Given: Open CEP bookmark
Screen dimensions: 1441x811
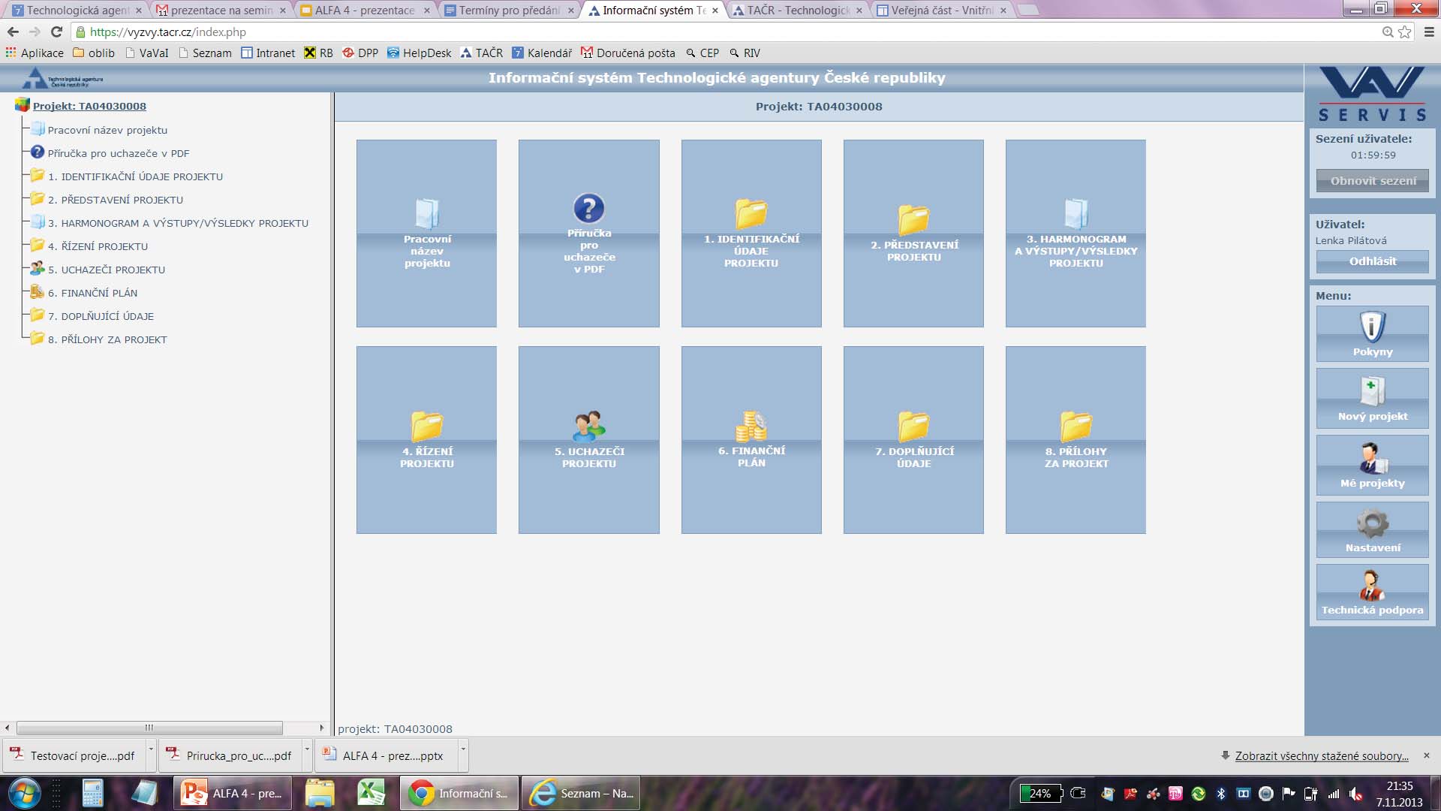Looking at the screenshot, I should 702,53.
